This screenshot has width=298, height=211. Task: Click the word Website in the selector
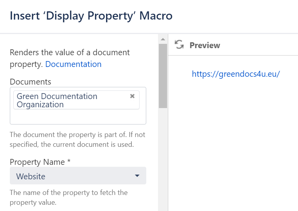(x=31, y=176)
